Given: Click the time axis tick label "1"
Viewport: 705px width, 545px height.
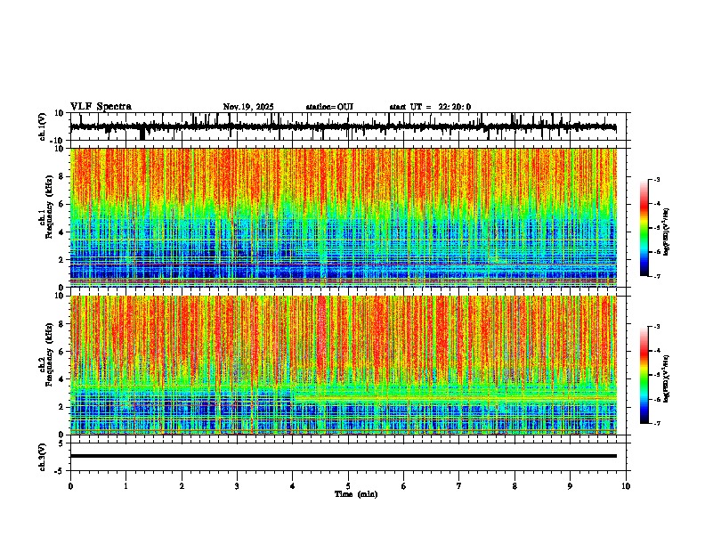Looking at the screenshot, I should click(x=126, y=486).
